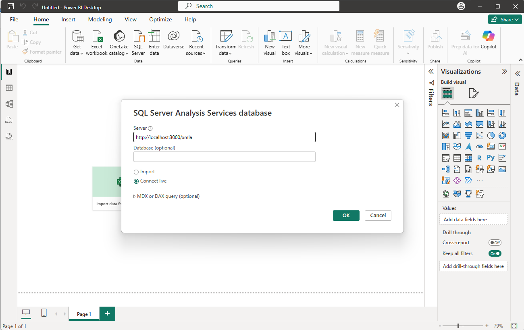
Task: Select the KPI visual
Action: [x=502, y=147]
